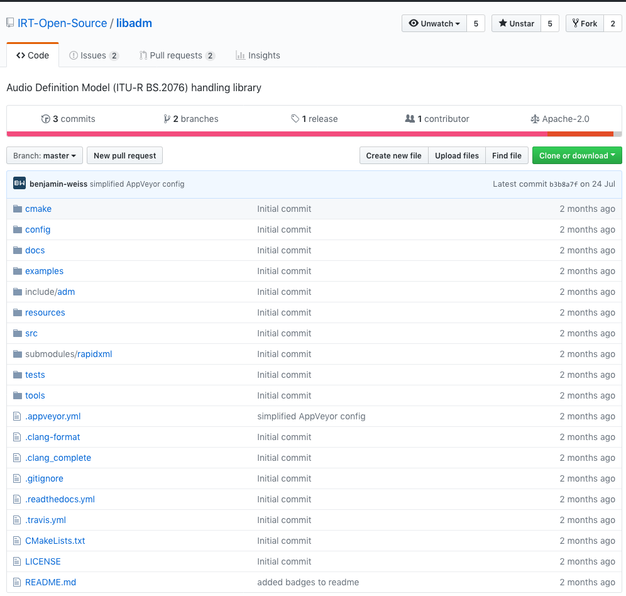Click the file icon beside .appveyor.yml
Viewport: 626px width, 596px height.
pyautogui.click(x=17, y=416)
